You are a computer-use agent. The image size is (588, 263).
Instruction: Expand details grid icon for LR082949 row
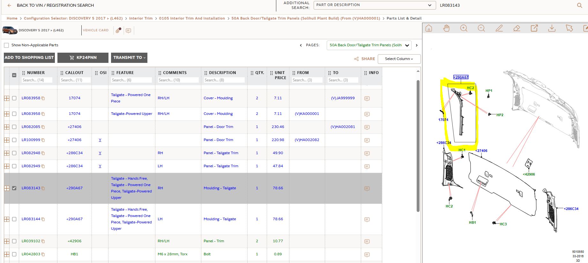point(7,166)
